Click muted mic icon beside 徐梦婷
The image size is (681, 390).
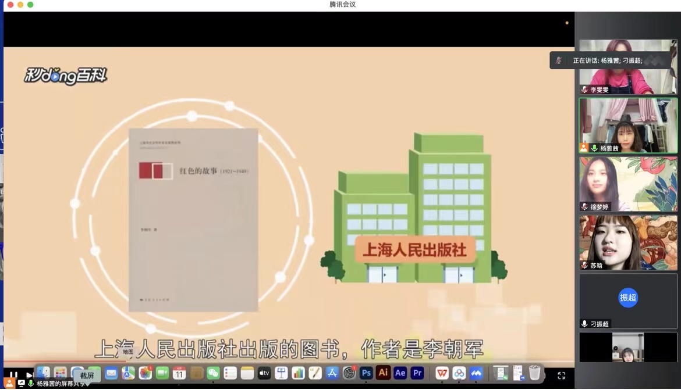tap(584, 207)
